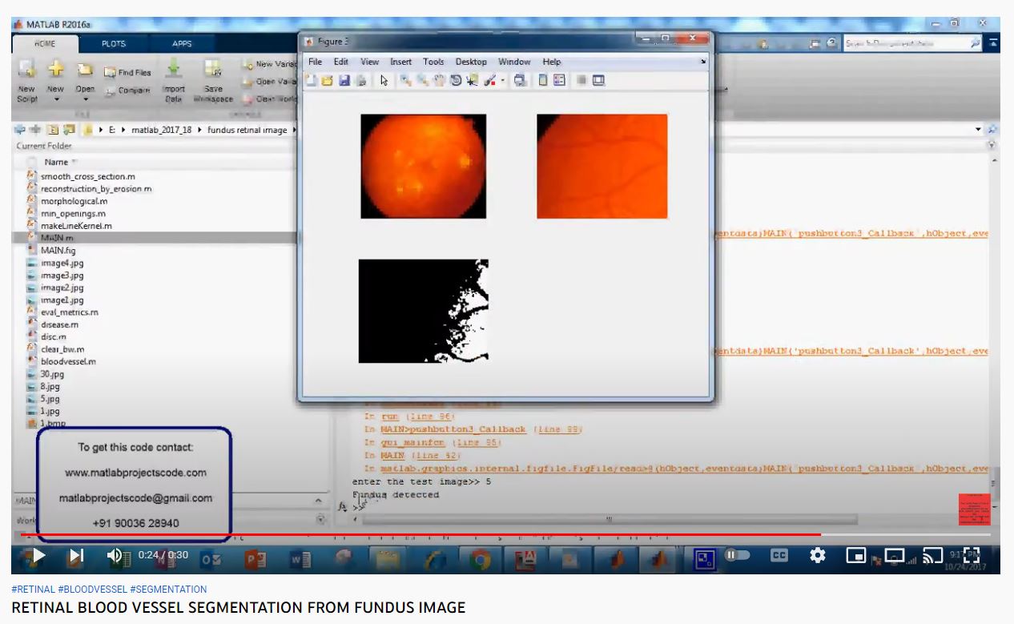Skip to the next video
The image size is (1014, 624).
pos(76,554)
